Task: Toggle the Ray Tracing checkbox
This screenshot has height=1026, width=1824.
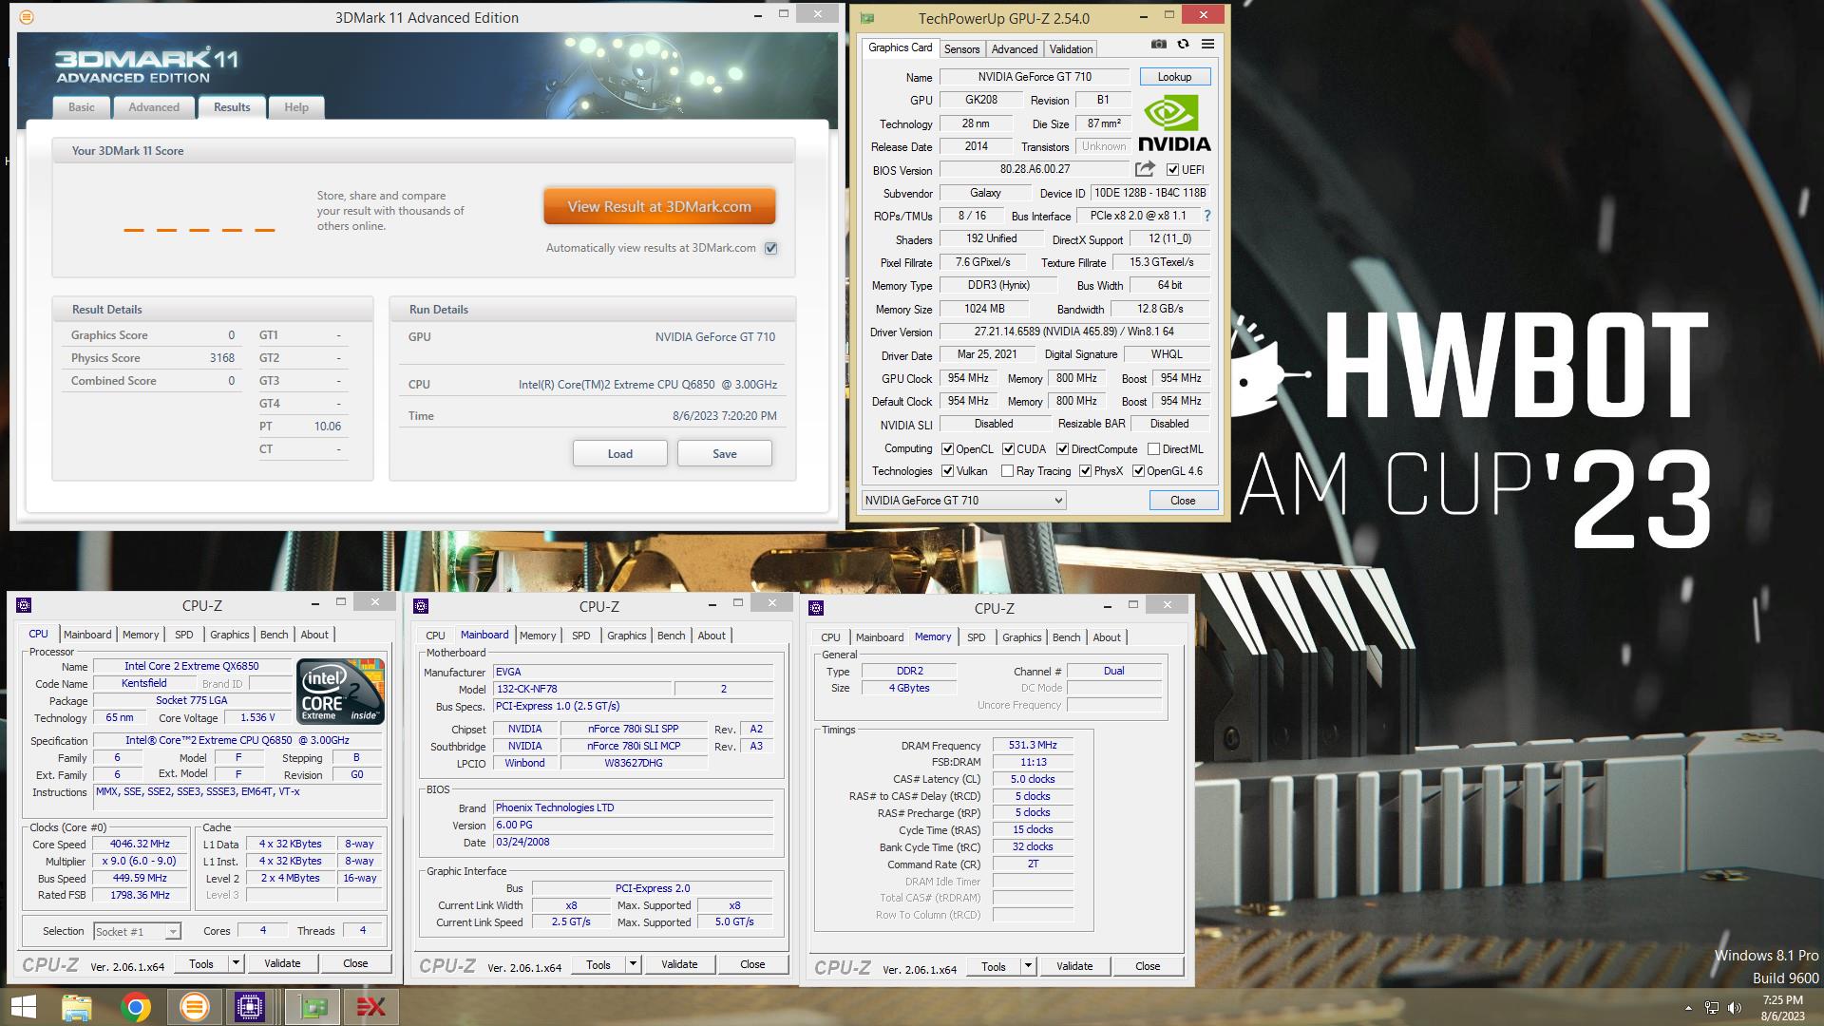Action: [1007, 471]
